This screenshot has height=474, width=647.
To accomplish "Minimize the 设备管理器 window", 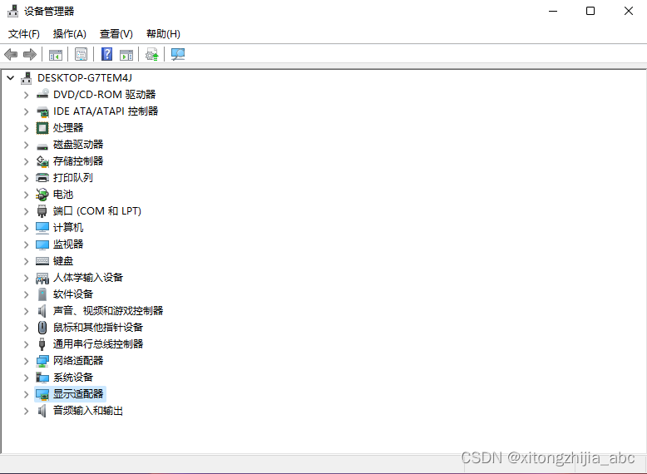I will [553, 11].
